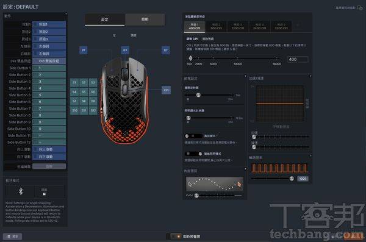Select side button S7 on the grid
Viewport: 366px width, 242px height.
click(x=74, y=101)
